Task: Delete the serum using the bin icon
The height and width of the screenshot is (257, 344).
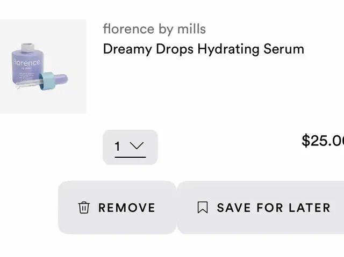Action: pos(84,208)
